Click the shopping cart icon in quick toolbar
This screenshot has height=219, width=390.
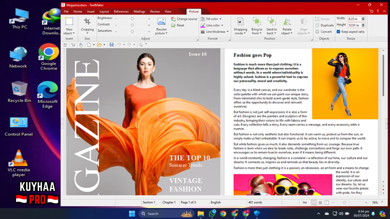pyautogui.click(x=73, y=45)
